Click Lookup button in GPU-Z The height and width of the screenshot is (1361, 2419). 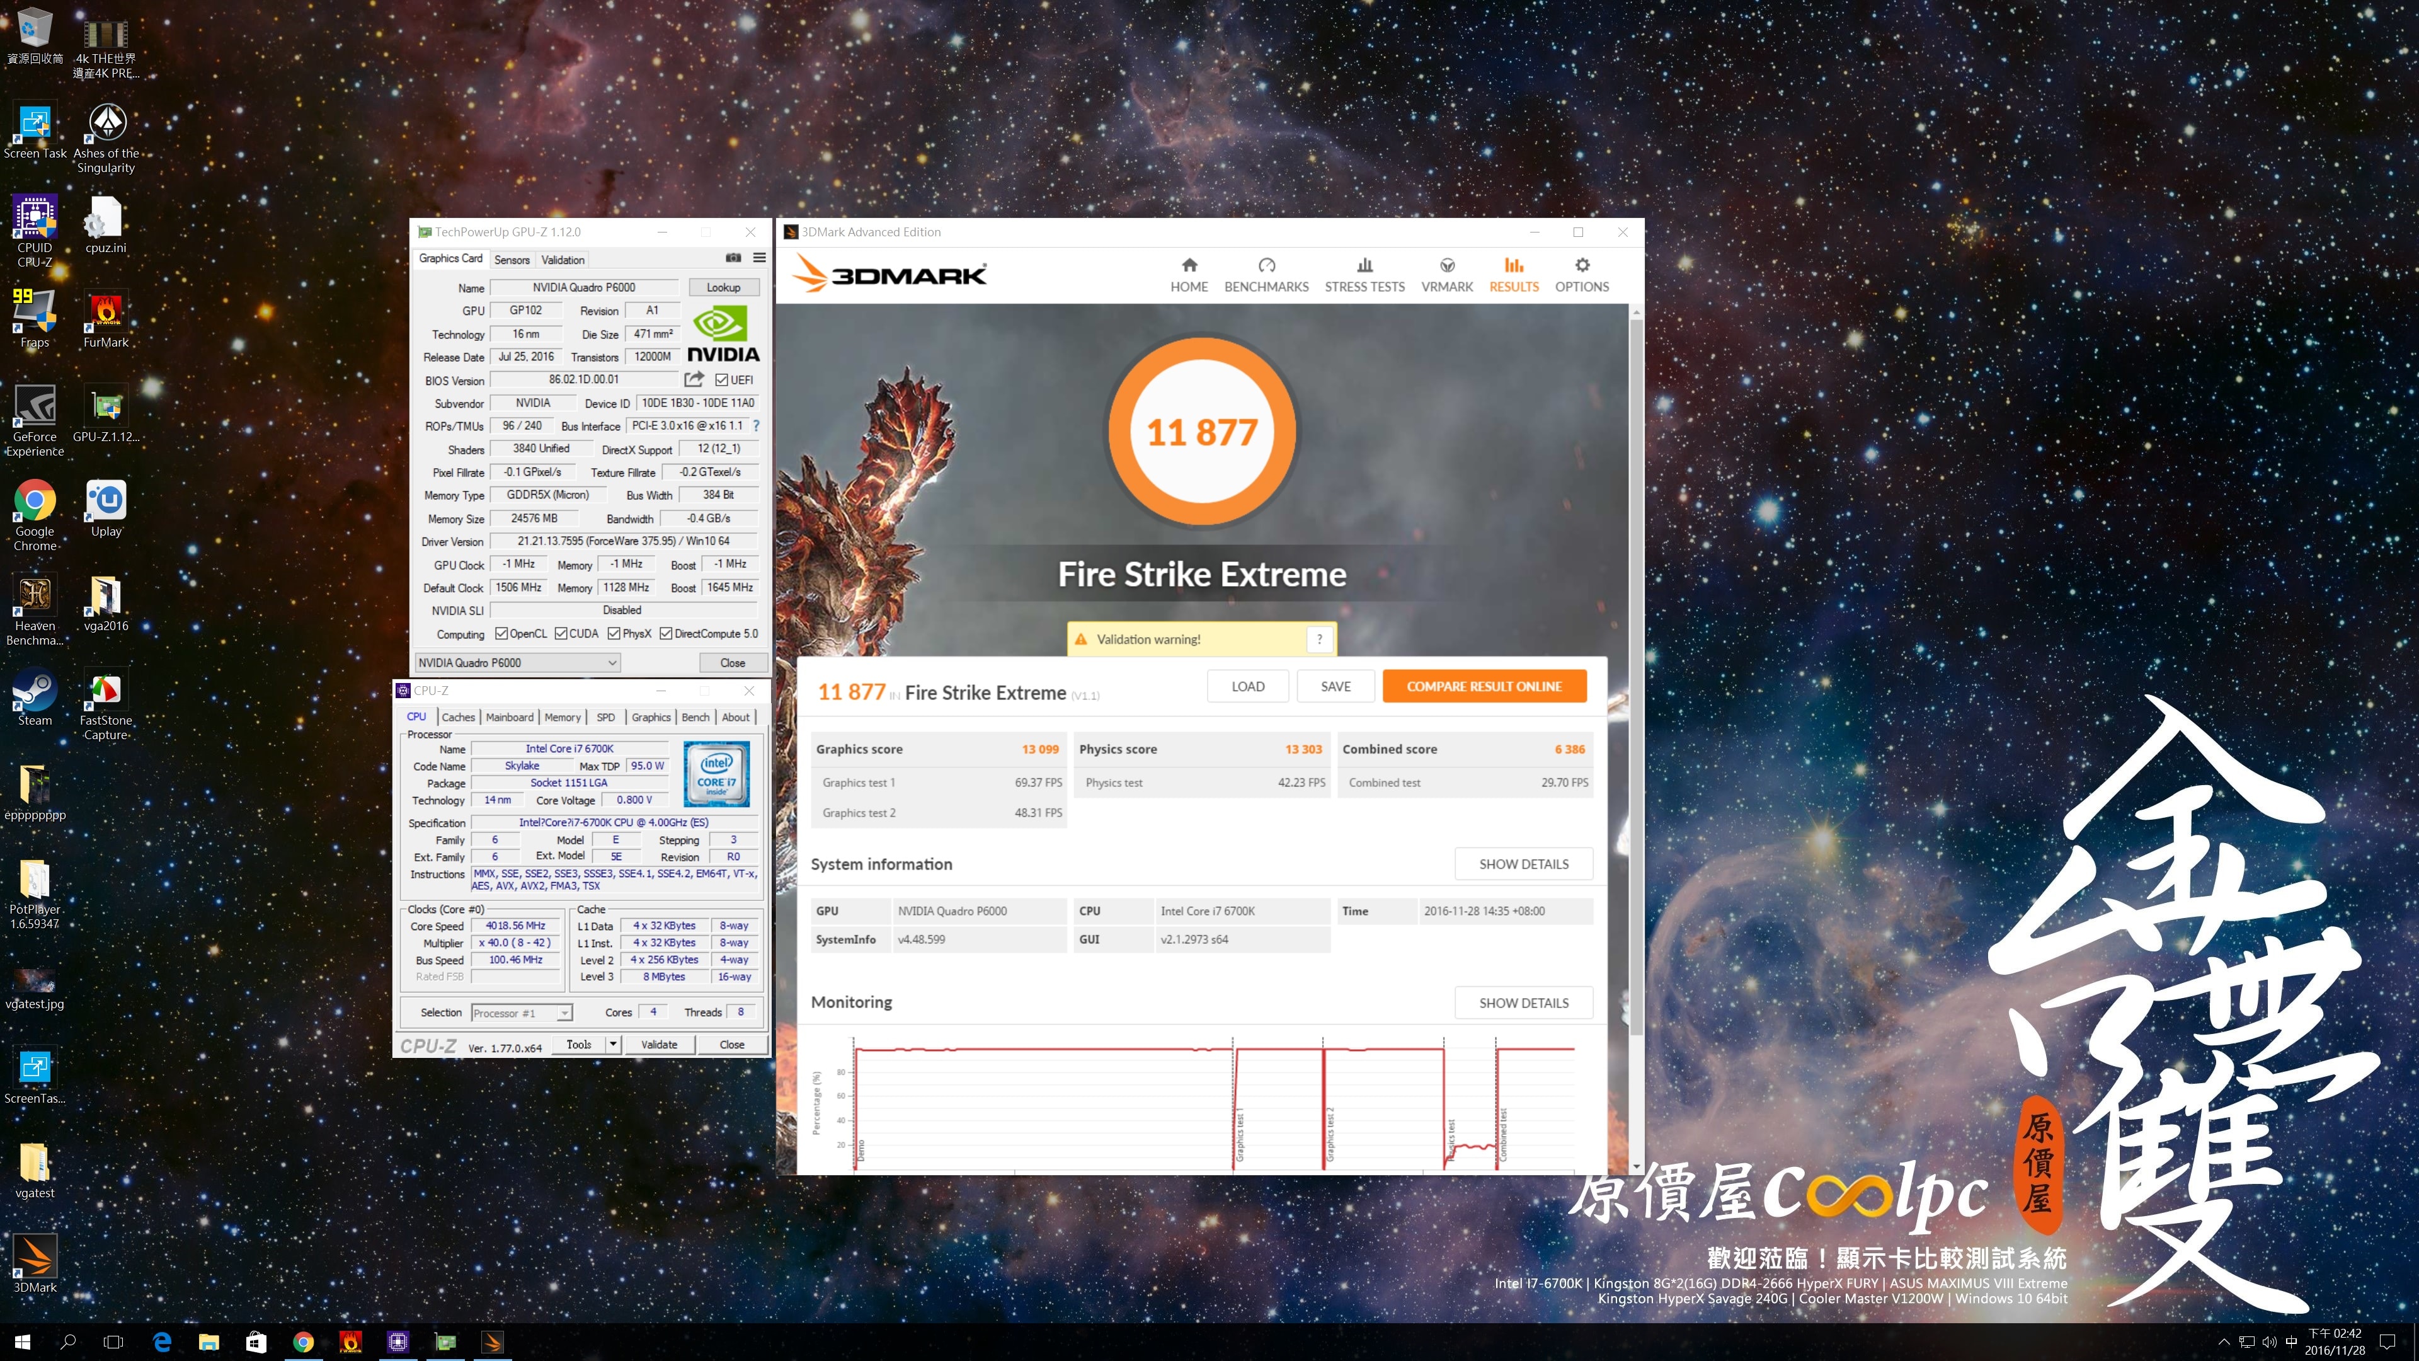[x=723, y=287]
